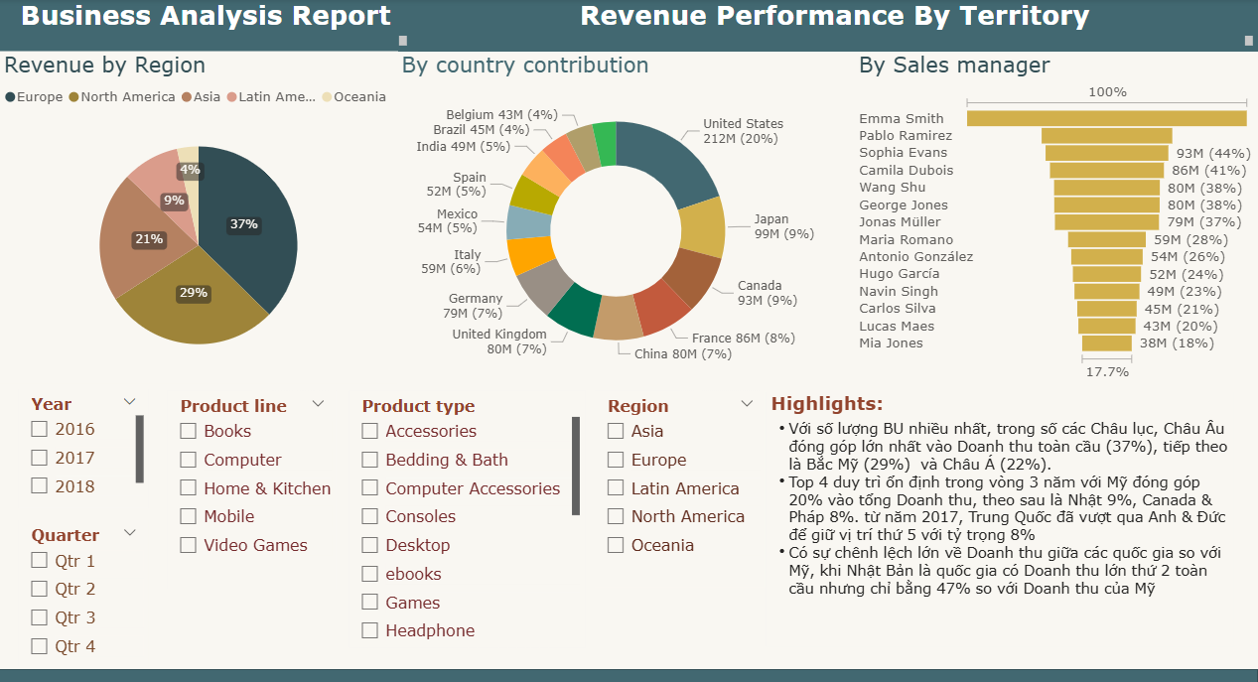This screenshot has height=682, width=1258.
Task: Expand the Quarter slicer chevron
Action: click(x=129, y=533)
